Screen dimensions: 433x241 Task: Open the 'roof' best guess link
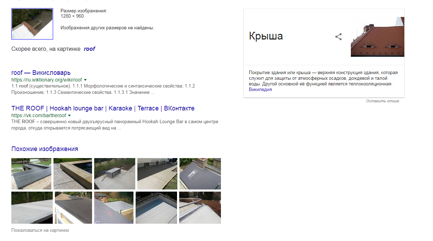pyautogui.click(x=89, y=49)
